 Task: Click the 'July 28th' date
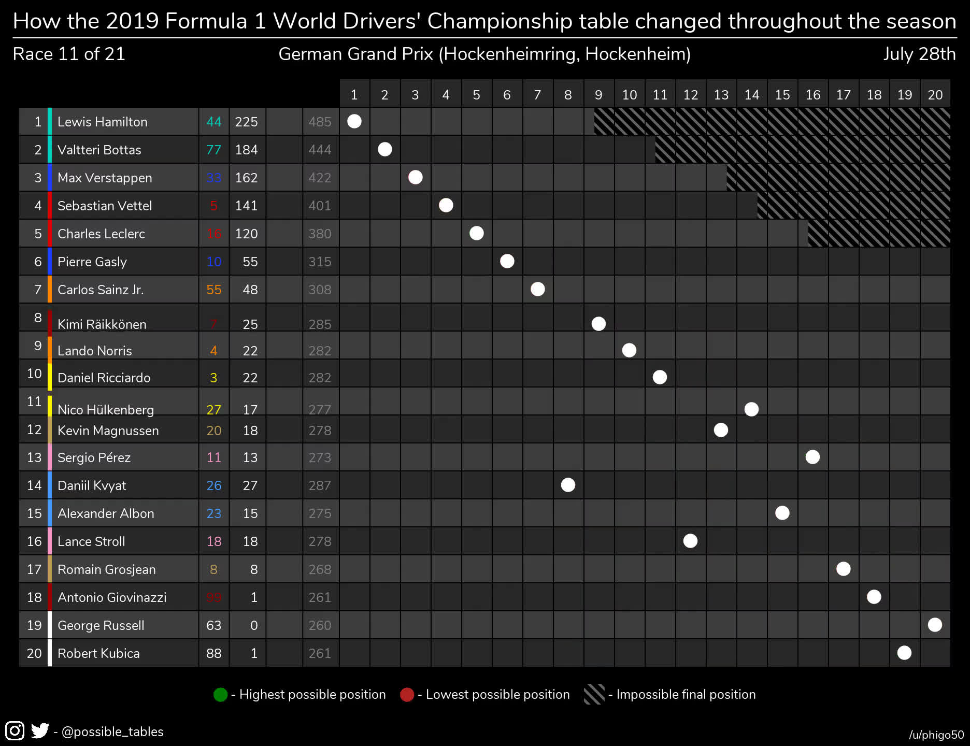coord(919,54)
